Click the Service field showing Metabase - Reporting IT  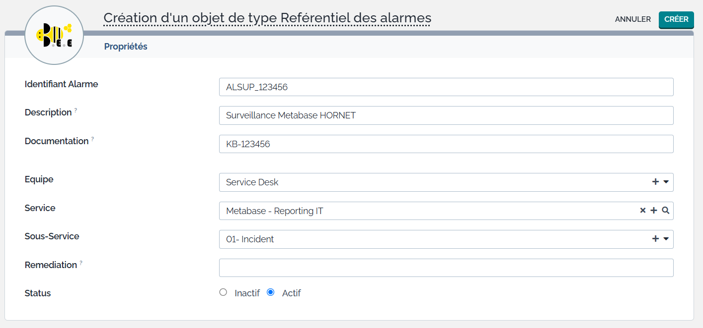[446, 211]
